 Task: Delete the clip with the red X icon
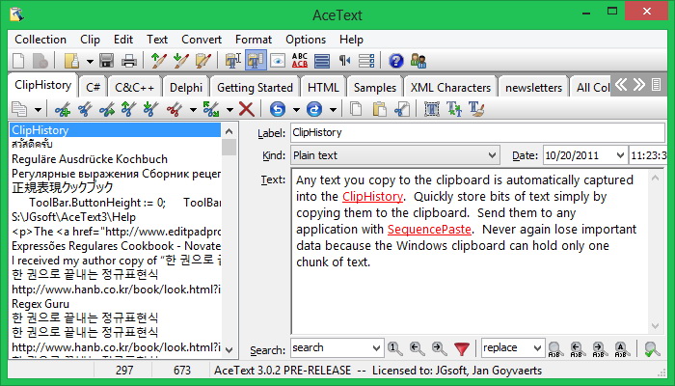tap(246, 109)
